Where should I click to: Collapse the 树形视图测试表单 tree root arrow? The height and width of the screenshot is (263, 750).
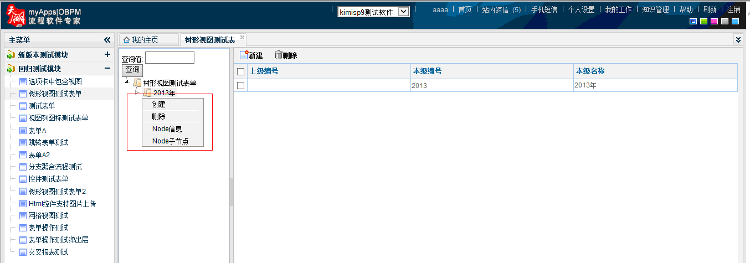click(x=127, y=82)
